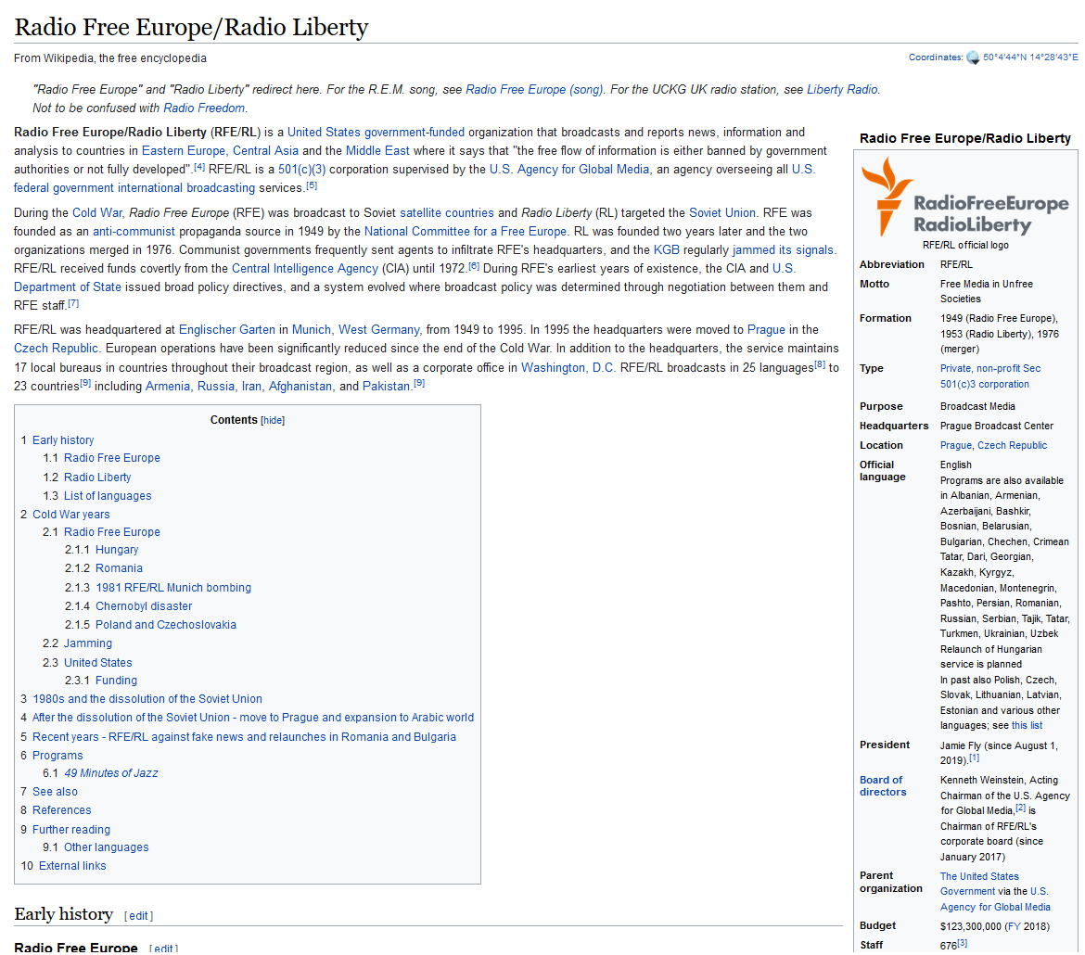This screenshot has width=1085, height=955.
Task: Jump to Early history in Contents
Action: (63, 440)
